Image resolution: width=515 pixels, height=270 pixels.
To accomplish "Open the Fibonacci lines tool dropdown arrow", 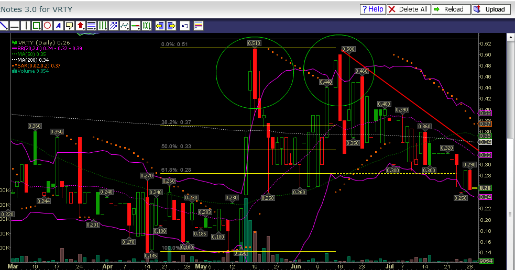I will (x=95, y=29).
